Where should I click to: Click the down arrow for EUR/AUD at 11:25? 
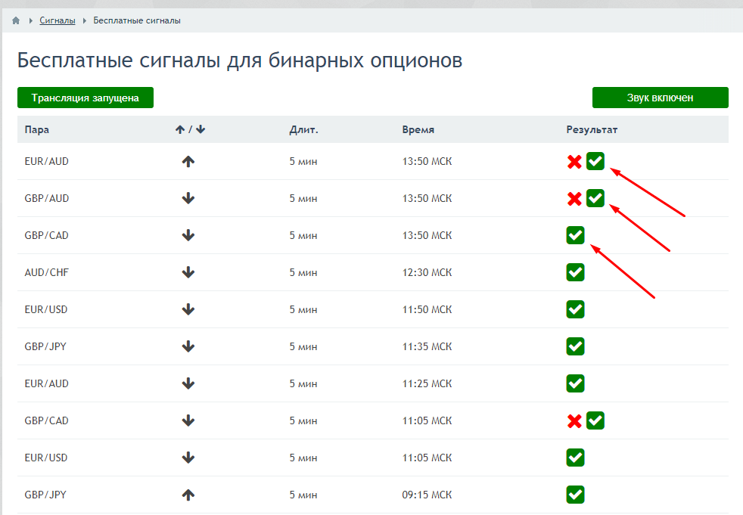[188, 383]
